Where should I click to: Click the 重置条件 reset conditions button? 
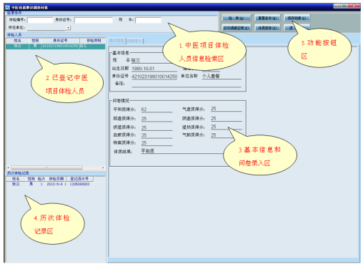267,18
